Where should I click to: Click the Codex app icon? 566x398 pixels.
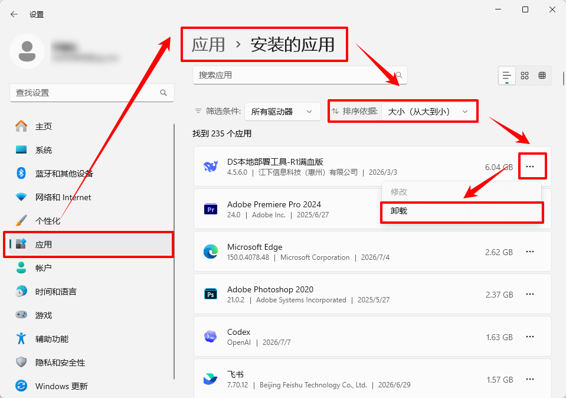click(x=211, y=337)
